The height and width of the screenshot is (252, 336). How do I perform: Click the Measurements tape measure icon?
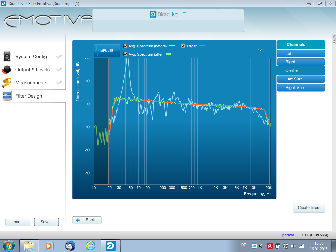[x=7, y=83]
